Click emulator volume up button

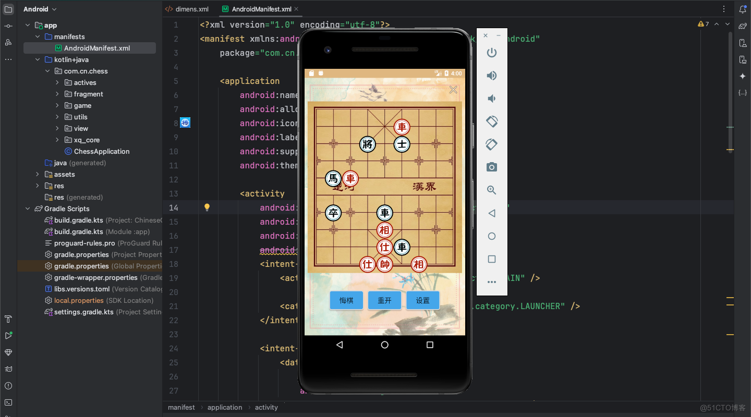[x=491, y=76]
